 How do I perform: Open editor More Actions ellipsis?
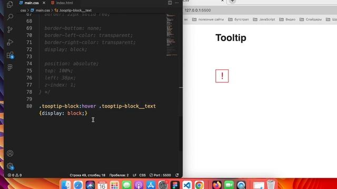[177, 3]
